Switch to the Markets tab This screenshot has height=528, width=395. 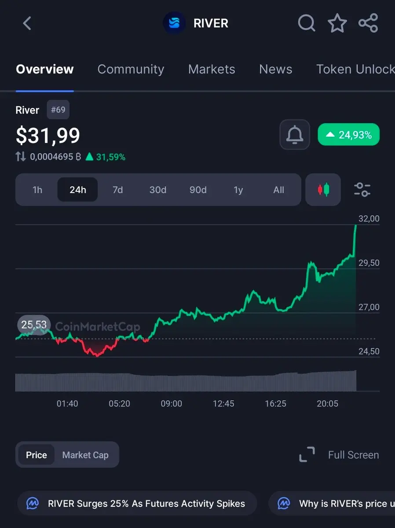click(x=212, y=69)
